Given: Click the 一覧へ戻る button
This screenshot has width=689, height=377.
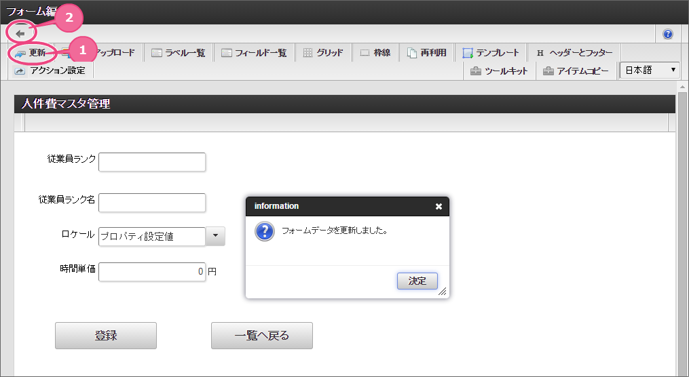Looking at the screenshot, I should (262, 336).
